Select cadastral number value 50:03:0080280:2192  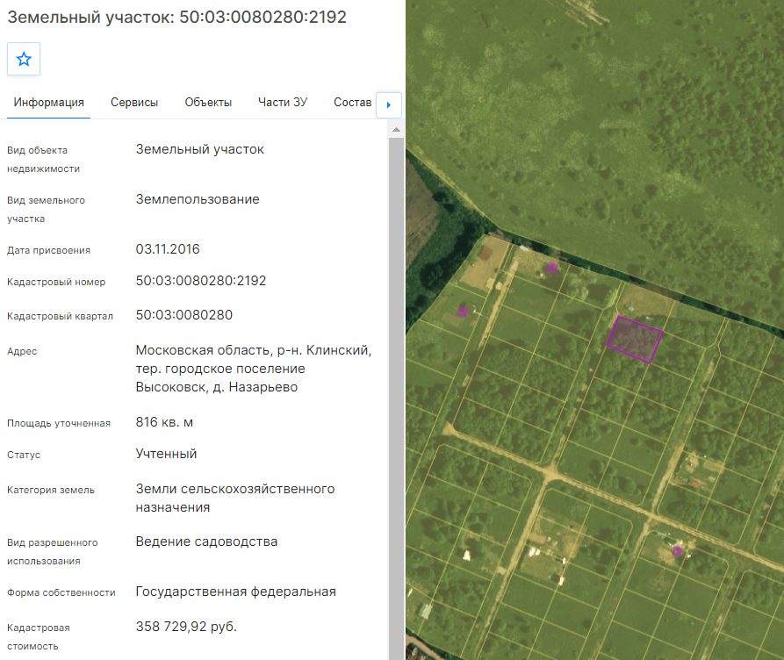[x=201, y=281]
